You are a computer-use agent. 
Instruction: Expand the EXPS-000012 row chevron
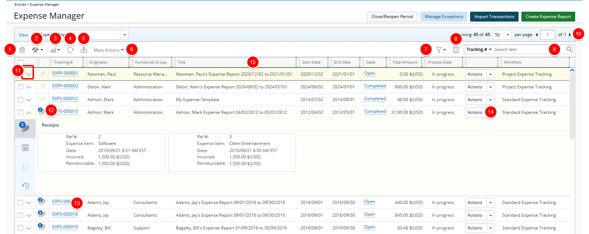click(29, 100)
